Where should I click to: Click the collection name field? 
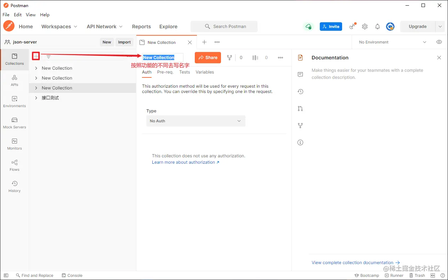[x=163, y=58]
